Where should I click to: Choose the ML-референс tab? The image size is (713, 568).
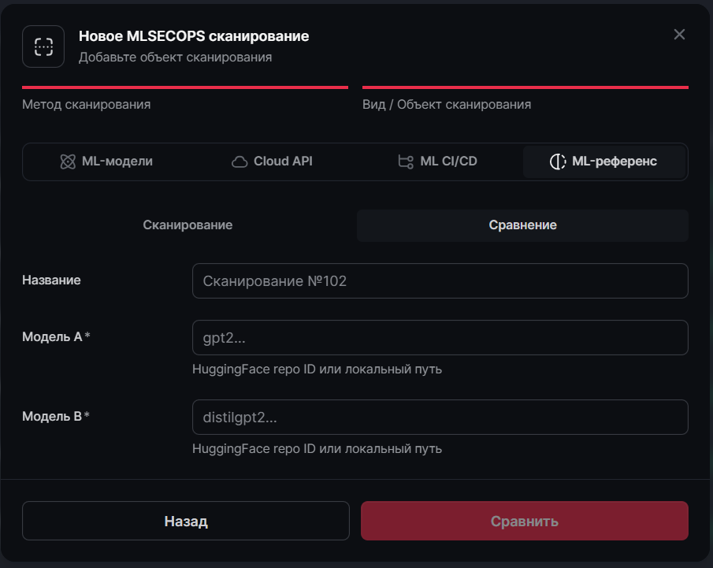tap(603, 161)
